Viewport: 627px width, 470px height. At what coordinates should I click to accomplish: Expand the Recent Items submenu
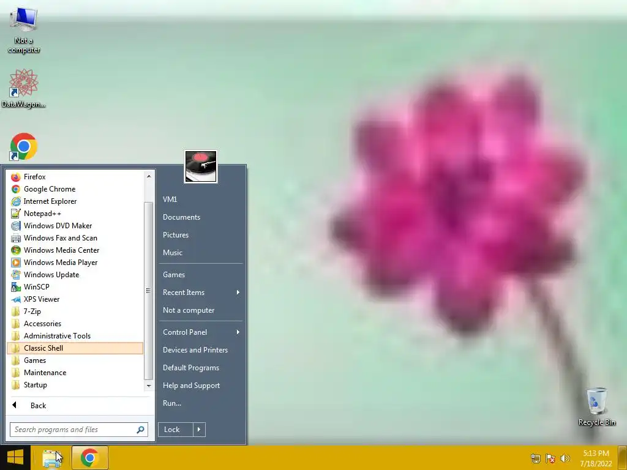201,293
